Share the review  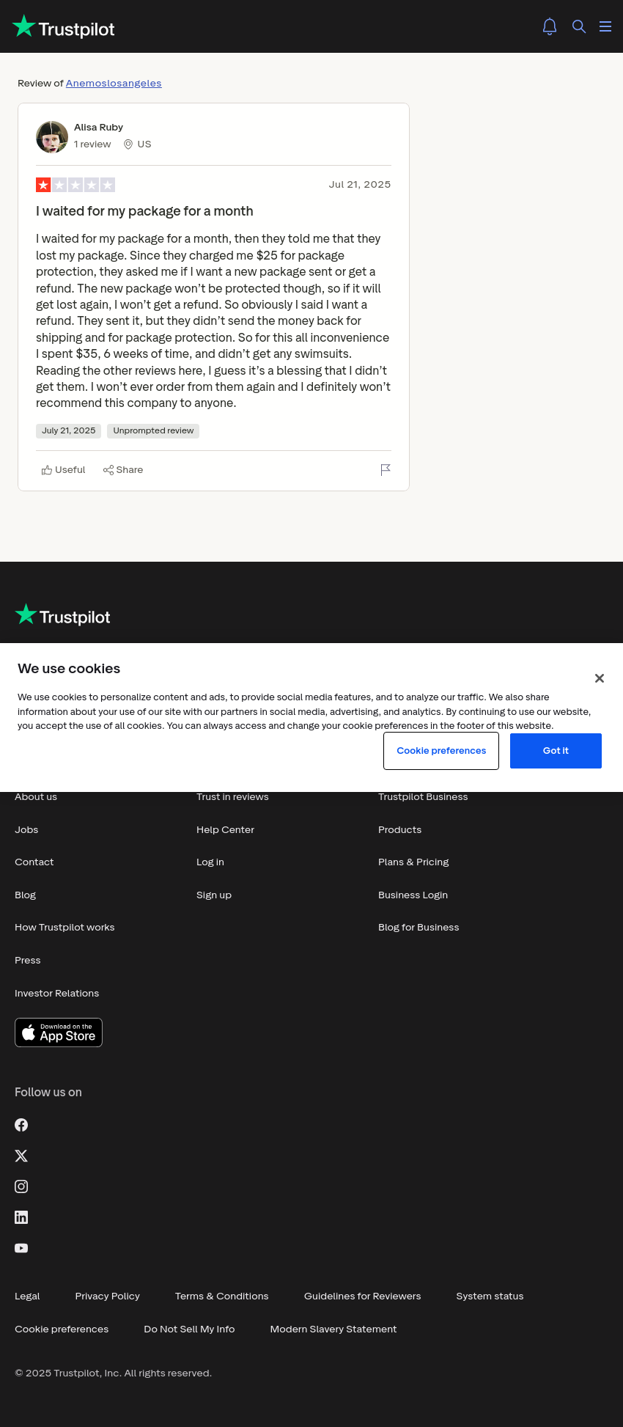coord(123,470)
